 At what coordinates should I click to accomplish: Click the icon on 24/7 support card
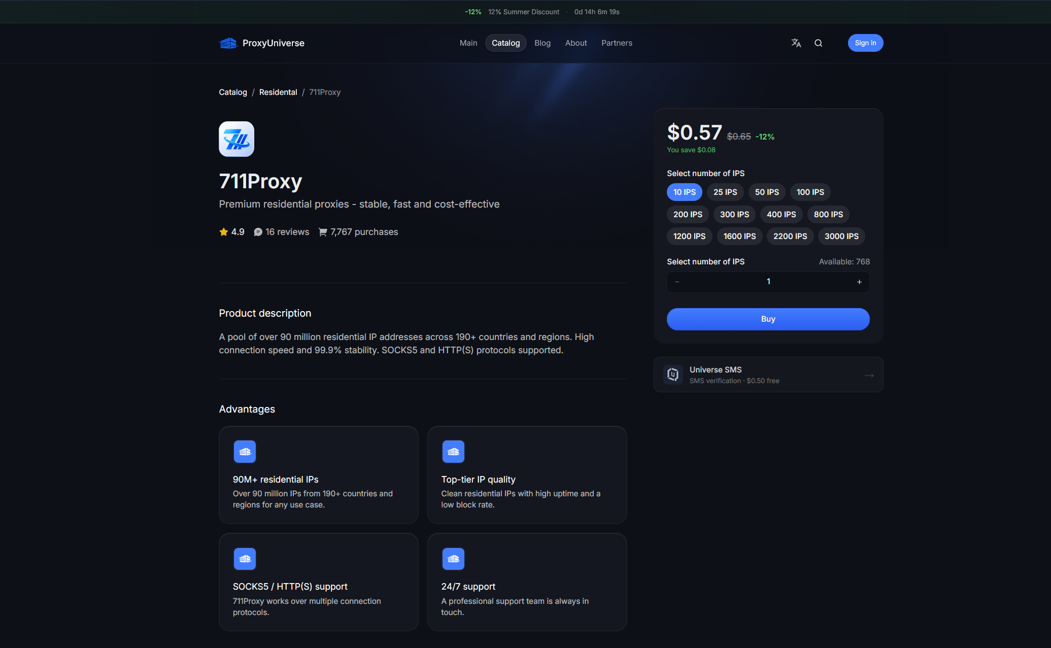click(x=453, y=559)
